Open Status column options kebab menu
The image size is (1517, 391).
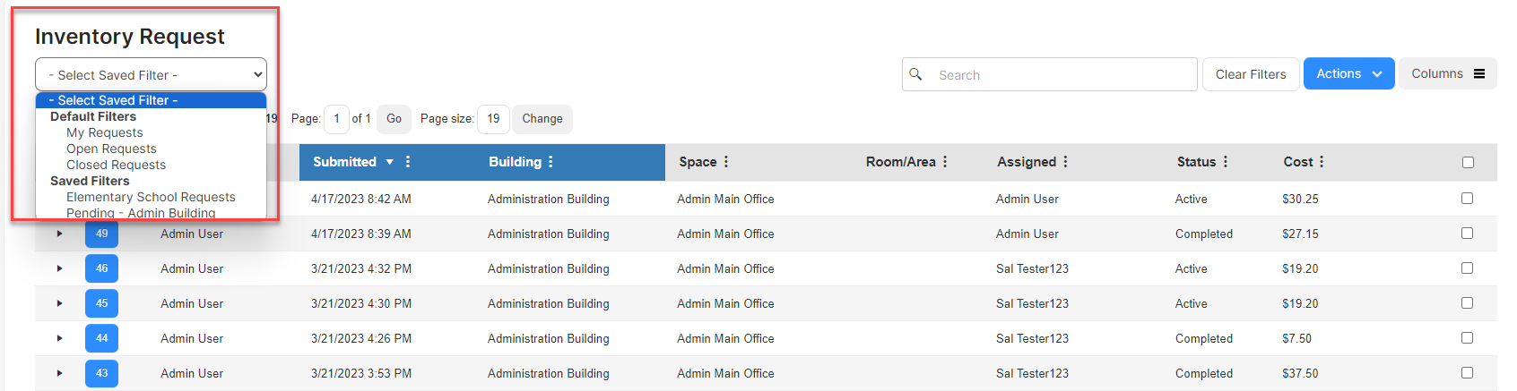coord(1226,162)
